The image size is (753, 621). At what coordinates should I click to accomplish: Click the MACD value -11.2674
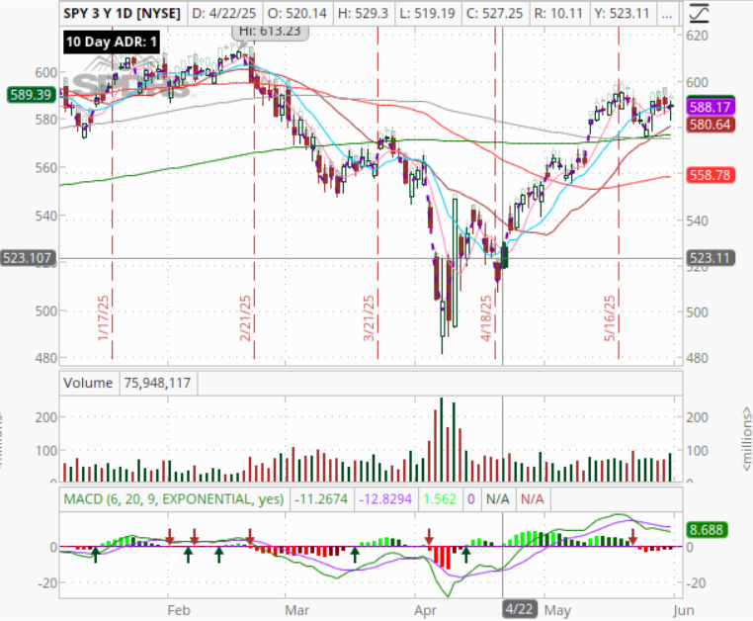321,499
